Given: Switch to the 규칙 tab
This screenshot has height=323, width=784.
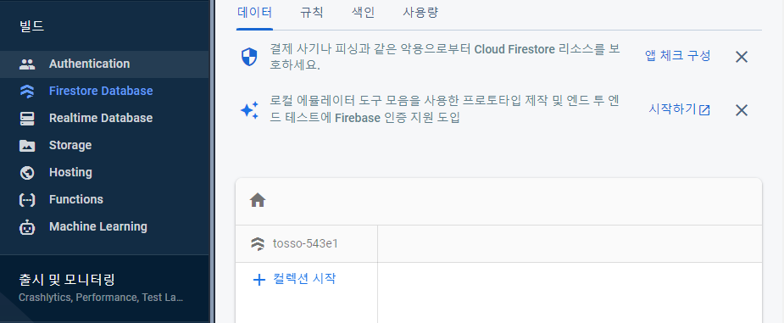Looking at the screenshot, I should point(312,13).
